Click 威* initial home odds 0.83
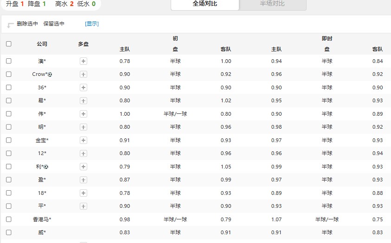 click(125, 232)
